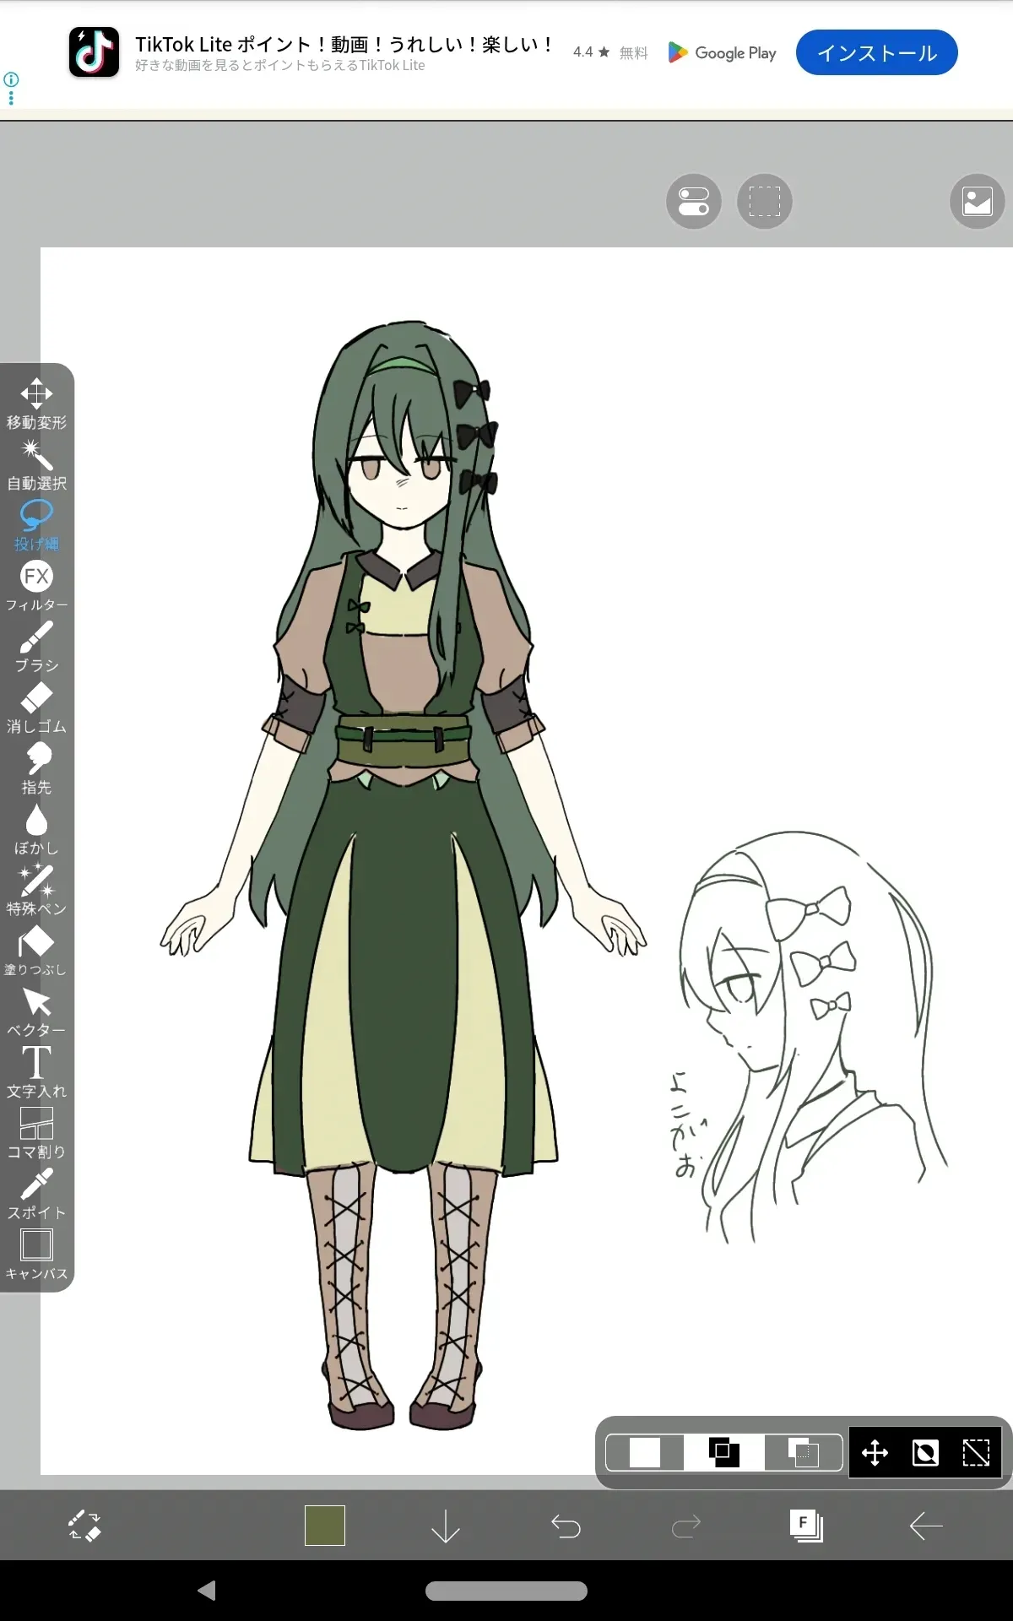Choose the new selection mode

tap(645, 1453)
